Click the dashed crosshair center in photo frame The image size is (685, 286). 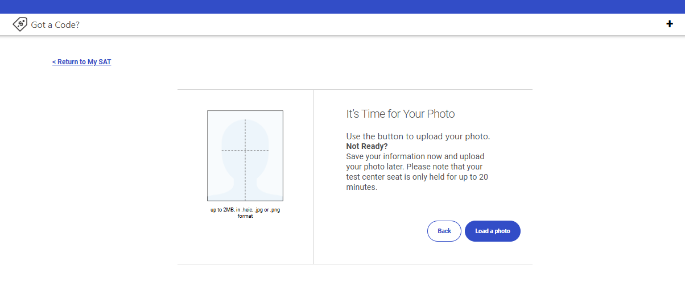coord(245,150)
